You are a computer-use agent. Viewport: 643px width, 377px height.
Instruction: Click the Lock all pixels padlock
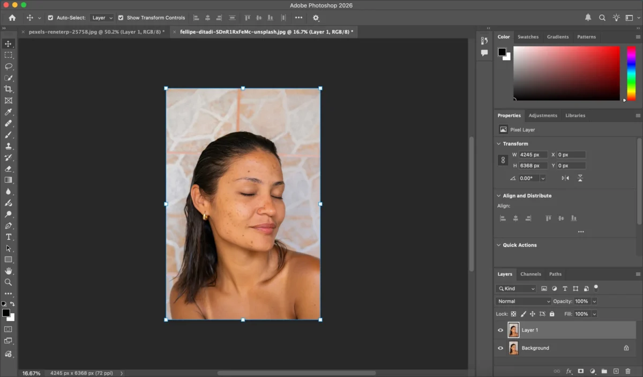(x=552, y=314)
